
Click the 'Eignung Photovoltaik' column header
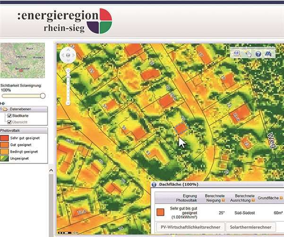point(186,198)
